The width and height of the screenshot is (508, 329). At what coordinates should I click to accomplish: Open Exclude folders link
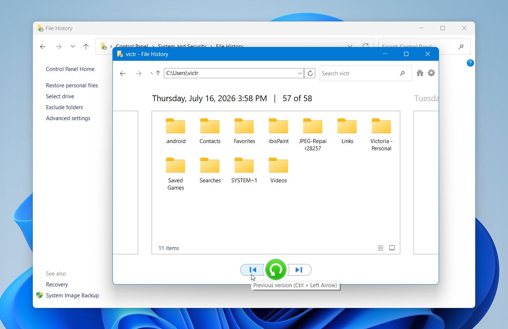tap(64, 107)
